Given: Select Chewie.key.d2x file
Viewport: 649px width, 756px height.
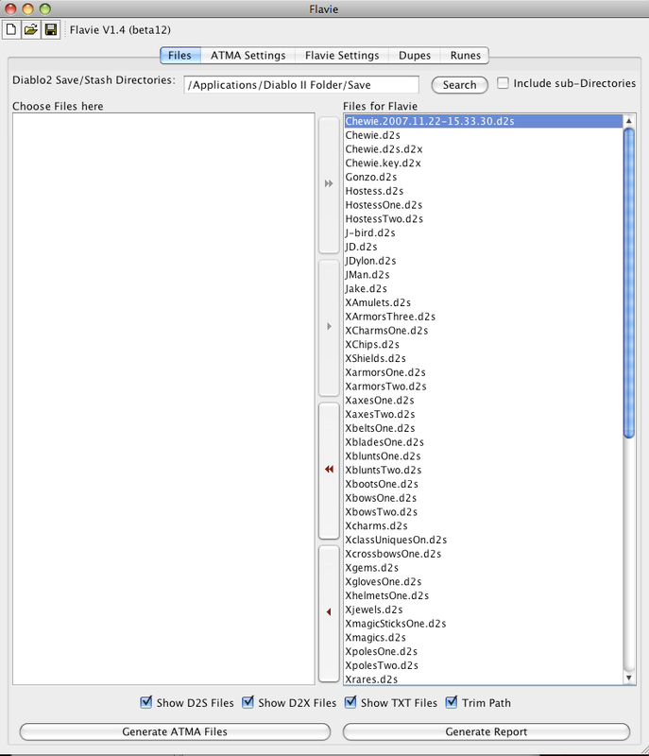Looking at the screenshot, I should coord(484,163).
